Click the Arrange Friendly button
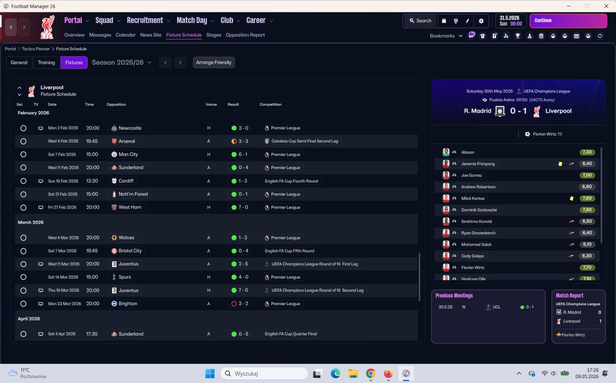 214,62
